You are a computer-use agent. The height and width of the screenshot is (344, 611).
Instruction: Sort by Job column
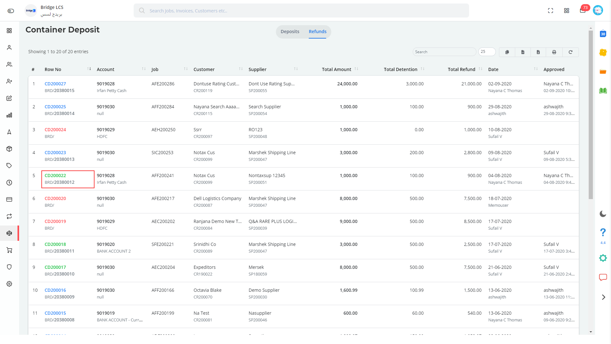point(170,69)
